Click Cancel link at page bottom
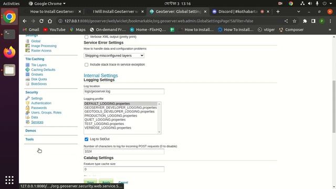This screenshot has width=336, height=189. tap(123, 182)
